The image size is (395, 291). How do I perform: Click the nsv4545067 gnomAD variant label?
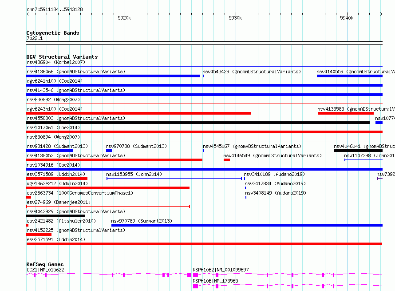pos(252,146)
